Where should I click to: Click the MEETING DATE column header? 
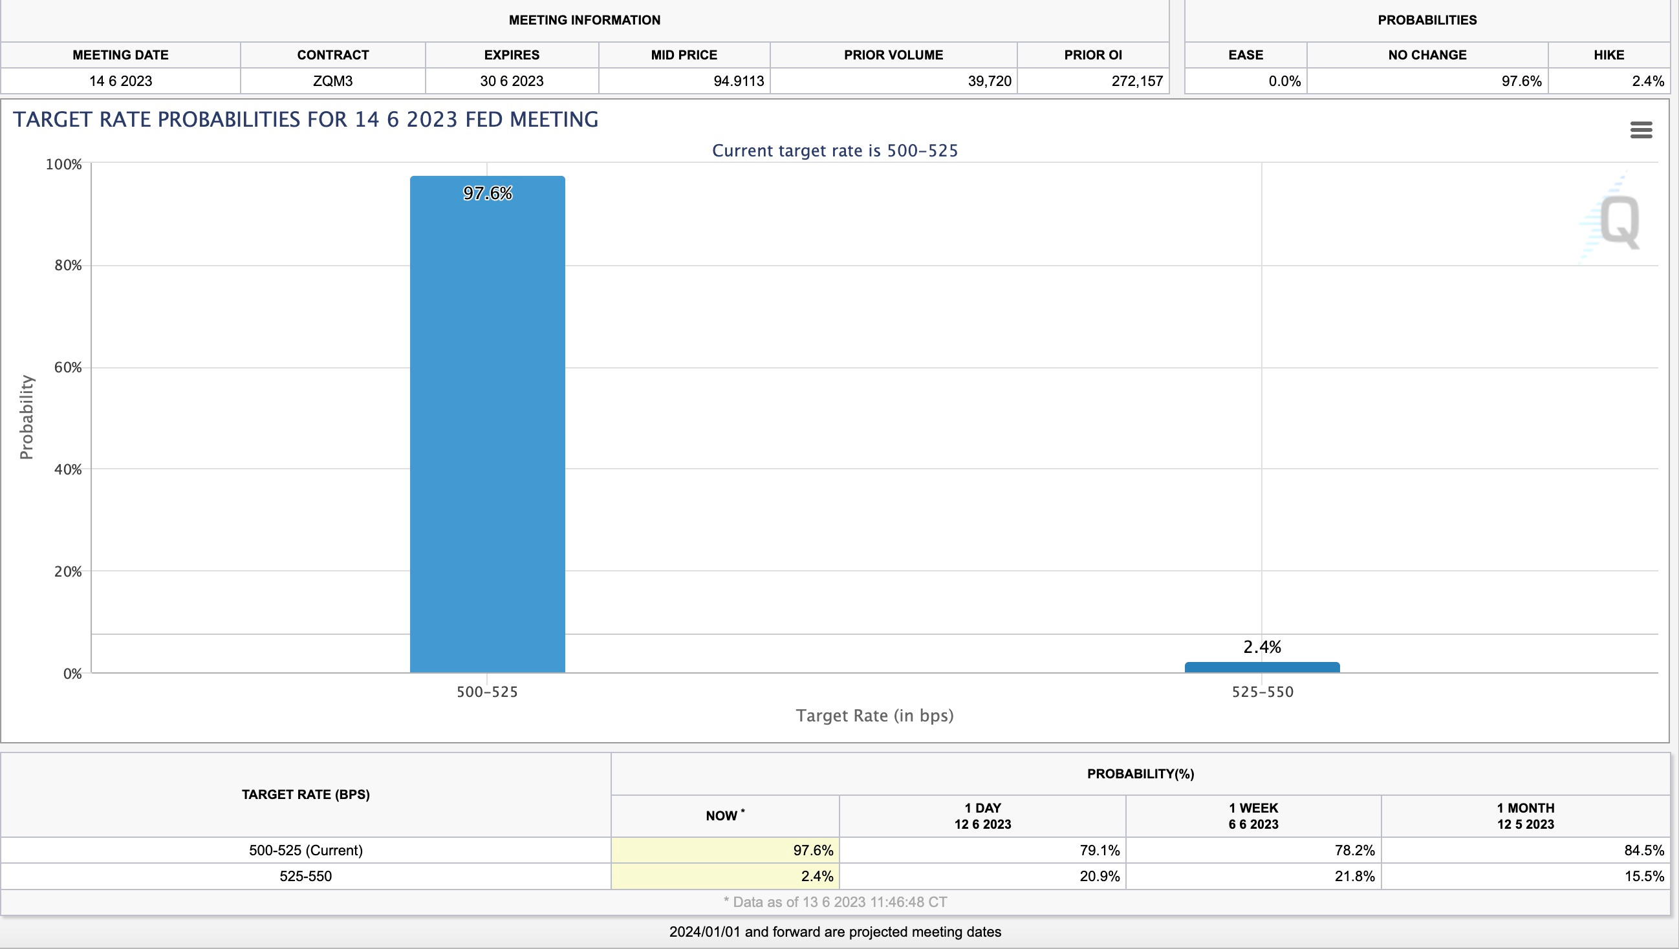[121, 55]
